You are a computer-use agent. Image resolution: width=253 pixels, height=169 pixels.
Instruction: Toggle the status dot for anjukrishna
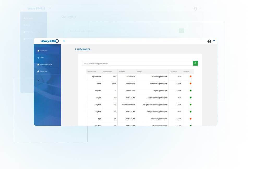pyautogui.click(x=190, y=77)
